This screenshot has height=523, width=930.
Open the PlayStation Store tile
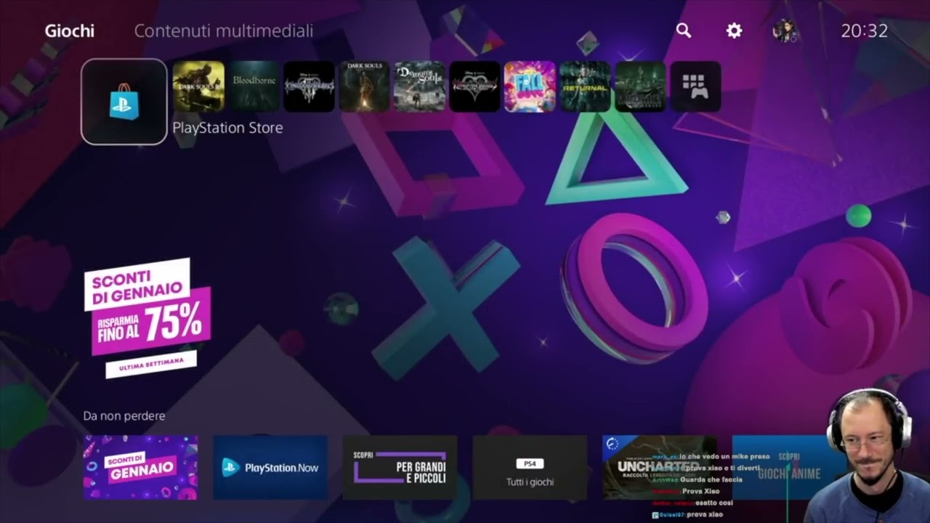coord(124,102)
